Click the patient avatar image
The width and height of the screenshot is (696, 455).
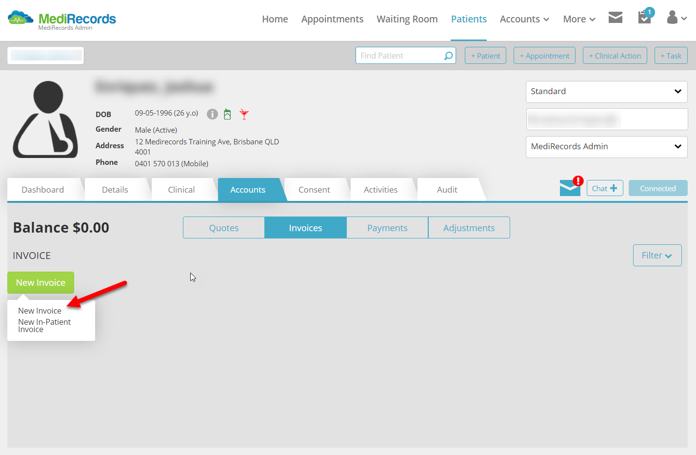tap(45, 119)
